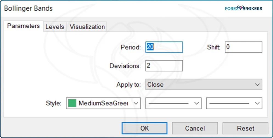Focus the Shift value field

coord(243,47)
